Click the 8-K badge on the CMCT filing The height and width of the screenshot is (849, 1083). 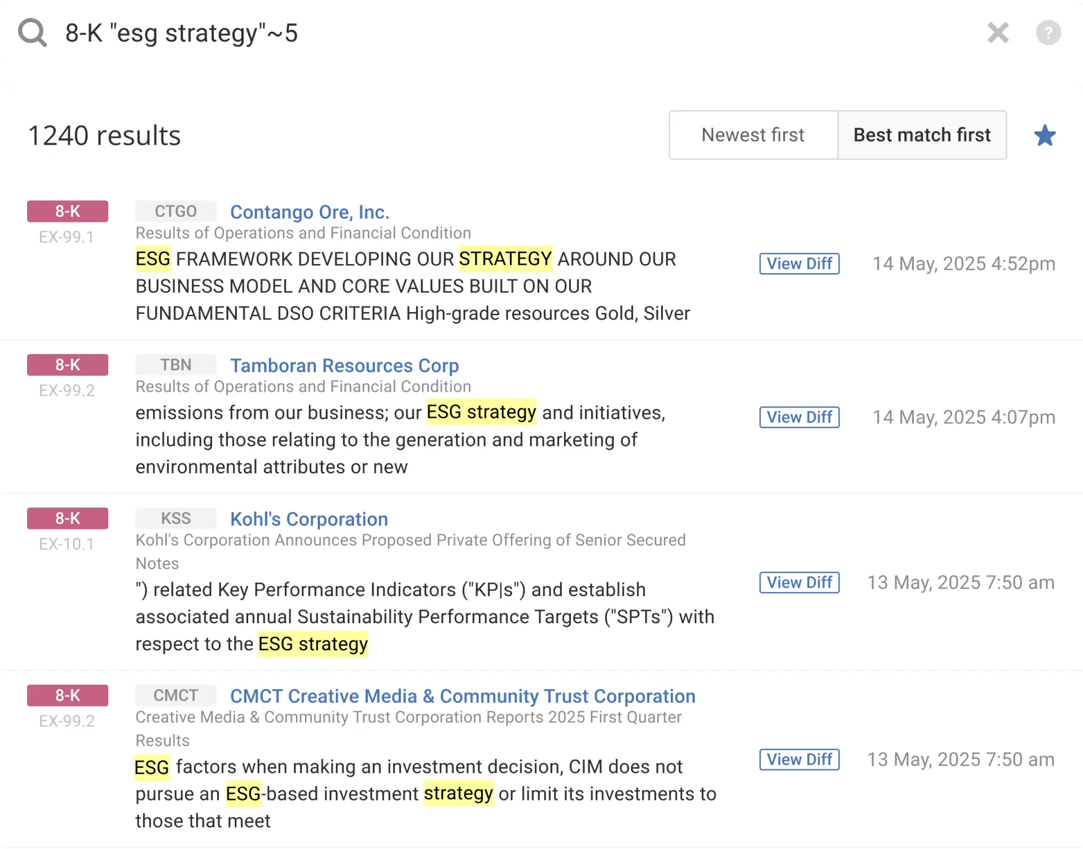pyautogui.click(x=67, y=695)
